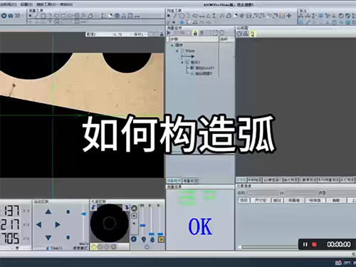Click the 输出 column button
Image resolution: width=356 pixels, height=267 pixels.
pyautogui.click(x=277, y=200)
